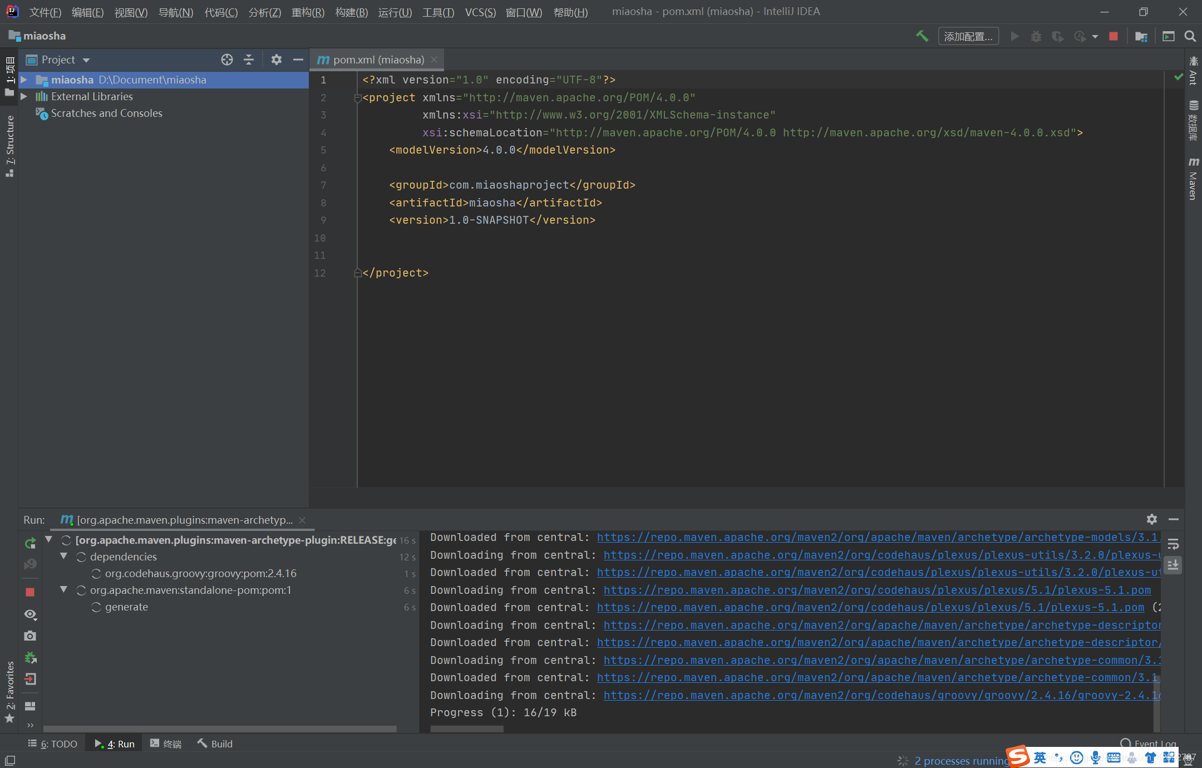Open the 终端 terminal tool window
Image resolution: width=1202 pixels, height=768 pixels.
(x=166, y=744)
